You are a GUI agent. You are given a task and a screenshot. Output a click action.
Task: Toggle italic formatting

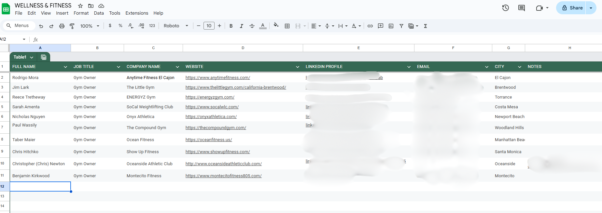click(x=241, y=26)
